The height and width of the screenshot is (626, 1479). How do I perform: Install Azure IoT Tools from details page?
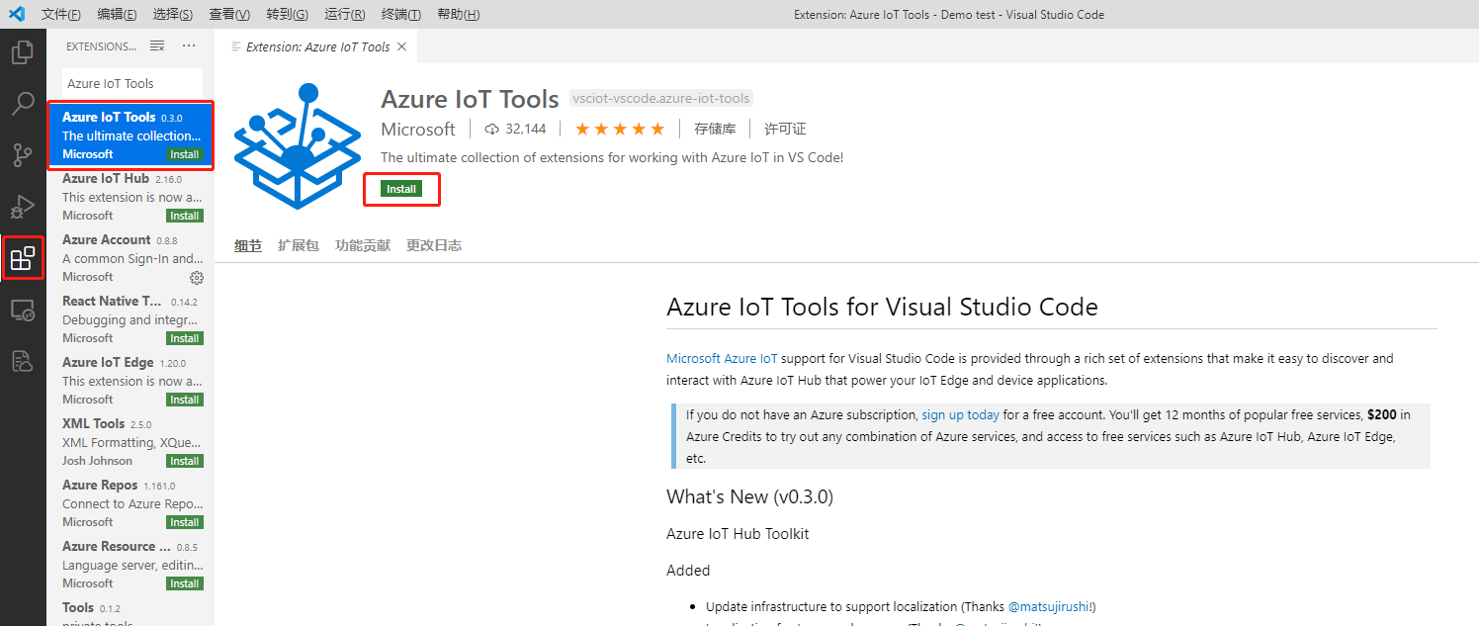pos(401,189)
